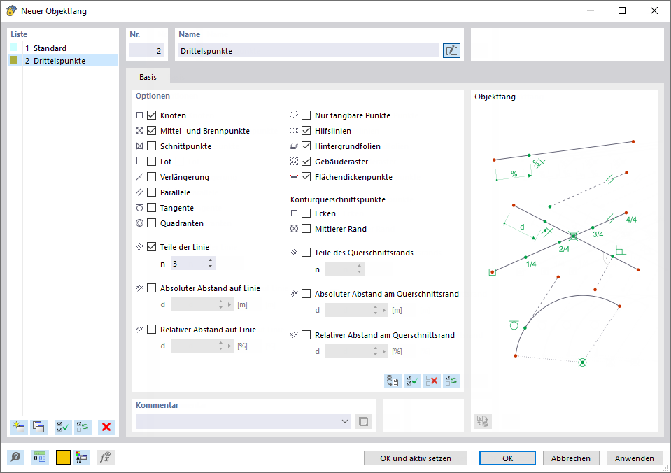The height and width of the screenshot is (473, 671).
Task: Increase n value for Teile der Linie
Action: coord(210,260)
